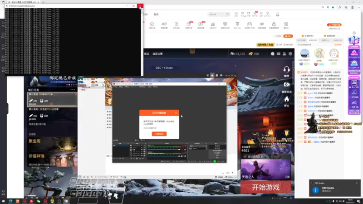
Task: Open the dashboard gauge icon in streamer toolbar
Action: click(152, 24)
